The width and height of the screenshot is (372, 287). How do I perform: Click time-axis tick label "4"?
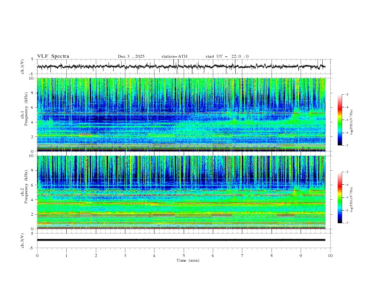(154, 256)
